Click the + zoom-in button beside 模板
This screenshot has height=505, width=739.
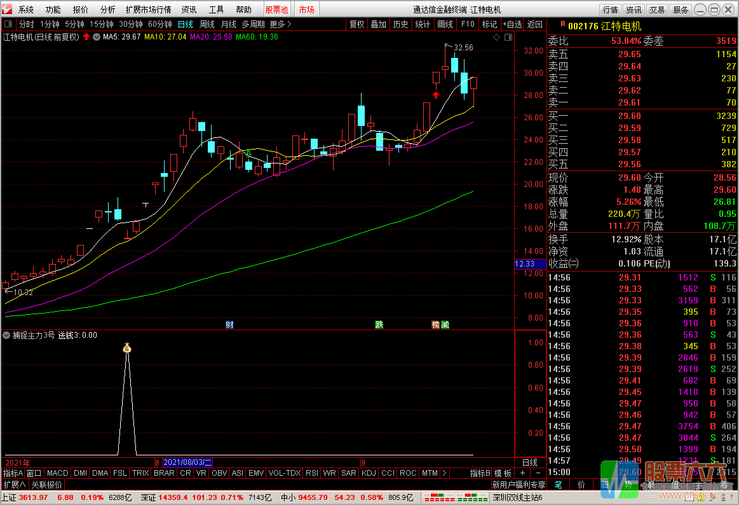click(522, 473)
